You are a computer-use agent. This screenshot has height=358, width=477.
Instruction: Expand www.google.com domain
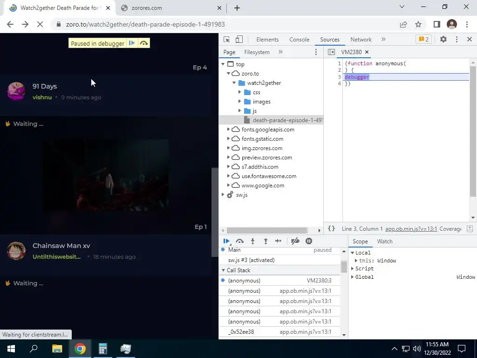click(228, 186)
